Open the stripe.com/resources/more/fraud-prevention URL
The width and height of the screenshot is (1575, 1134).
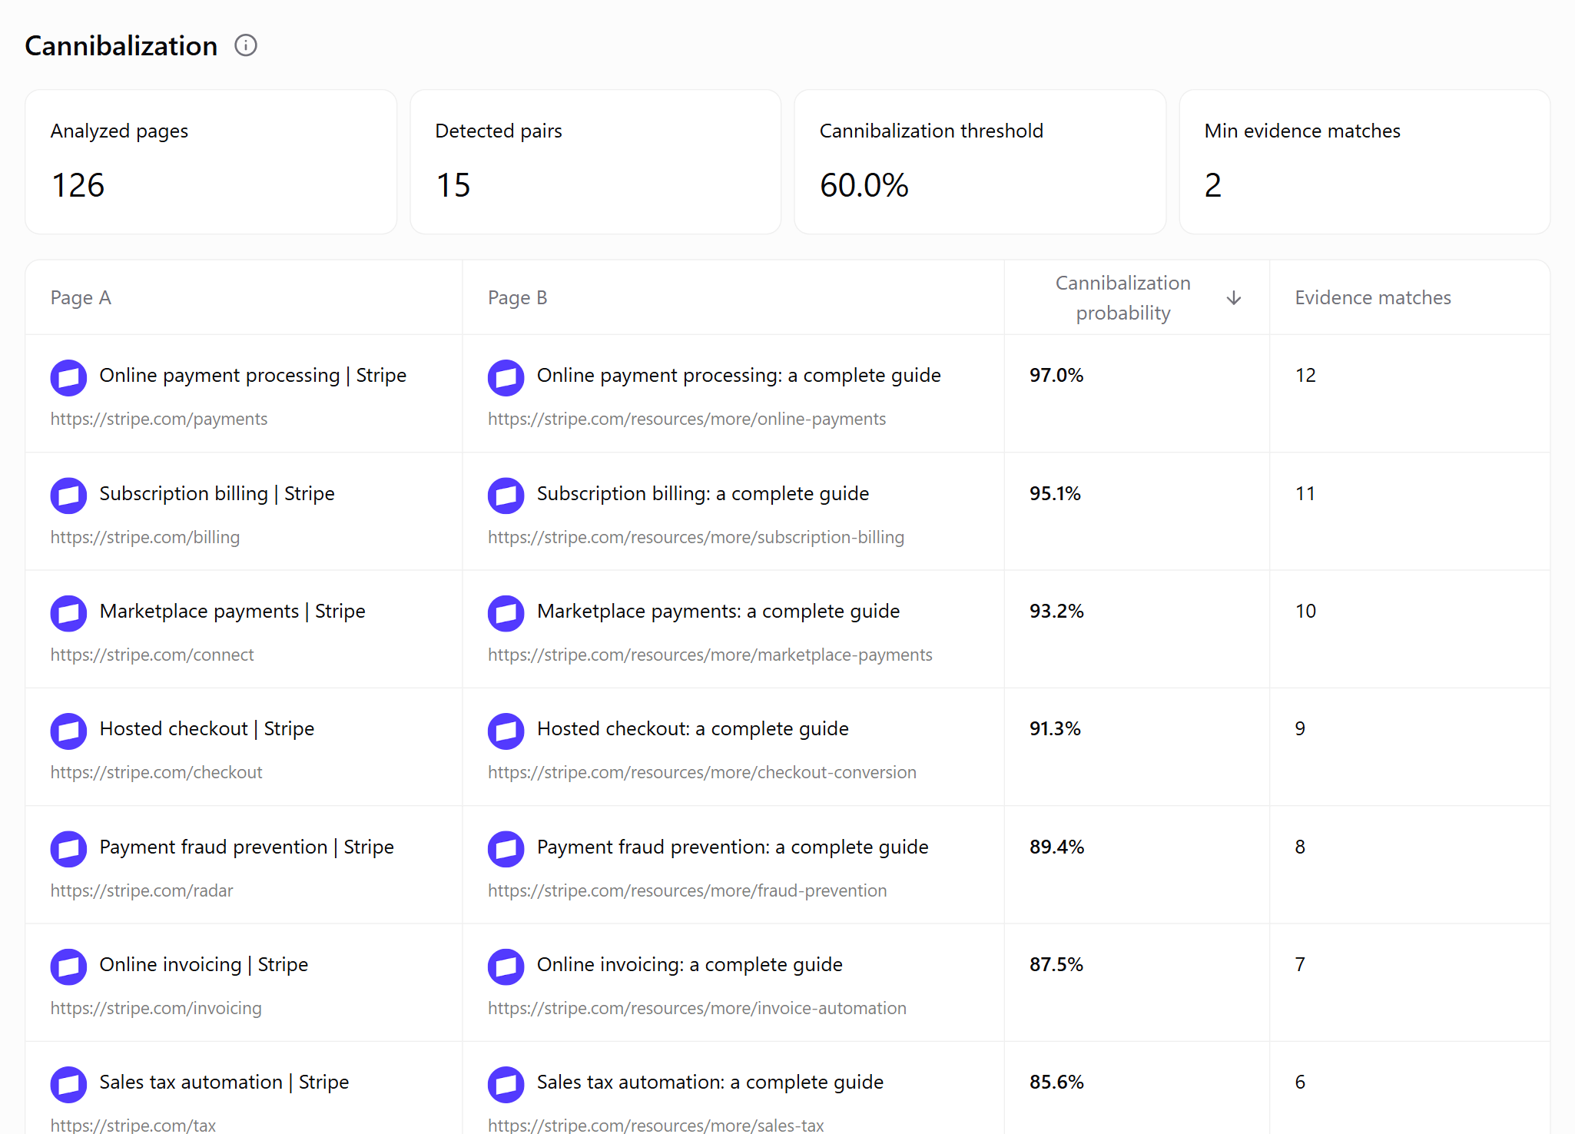pyautogui.click(x=688, y=890)
